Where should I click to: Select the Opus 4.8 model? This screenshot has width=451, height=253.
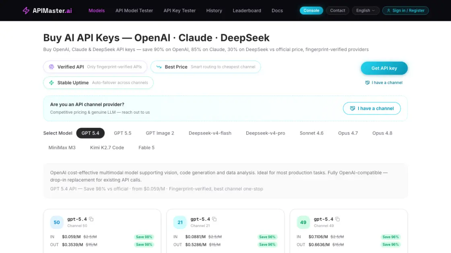tap(382, 133)
